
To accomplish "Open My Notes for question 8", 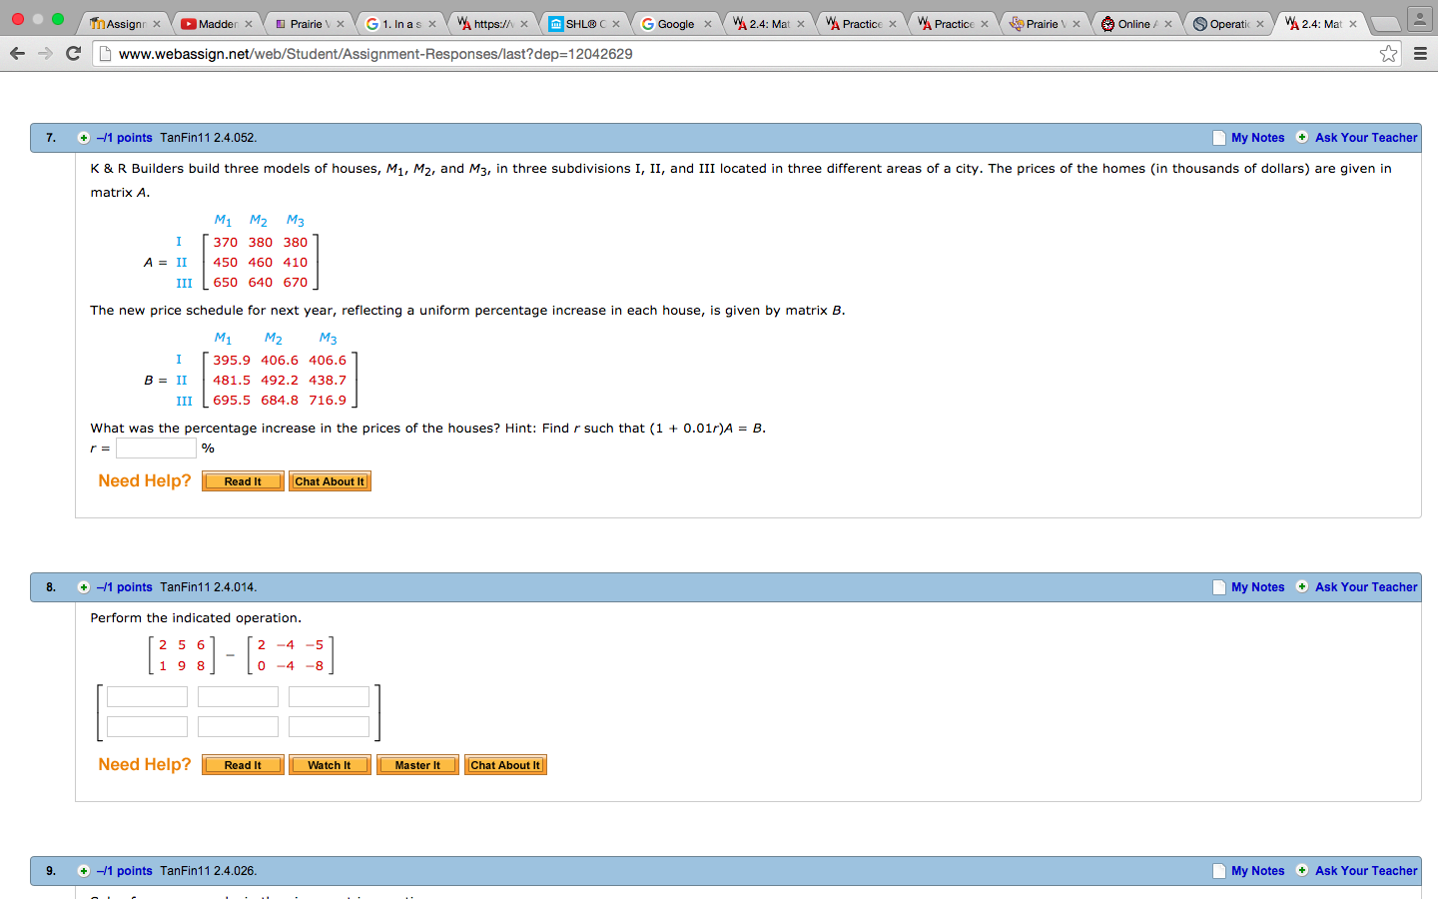I will click(1257, 587).
